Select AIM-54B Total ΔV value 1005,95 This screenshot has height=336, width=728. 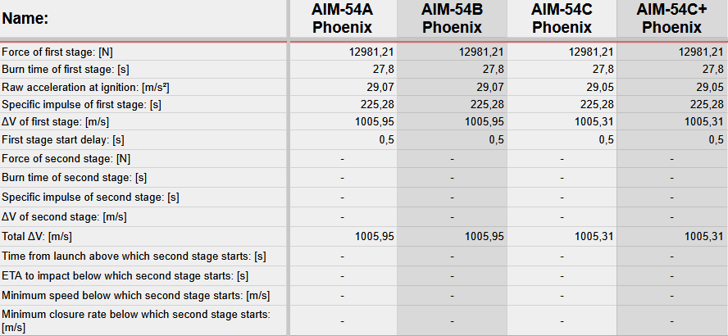click(485, 237)
